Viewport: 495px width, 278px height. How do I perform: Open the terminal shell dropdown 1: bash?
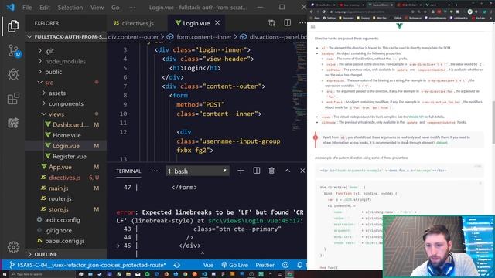pos(197,171)
